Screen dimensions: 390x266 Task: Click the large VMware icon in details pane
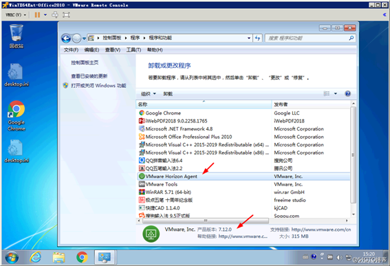click(x=151, y=234)
